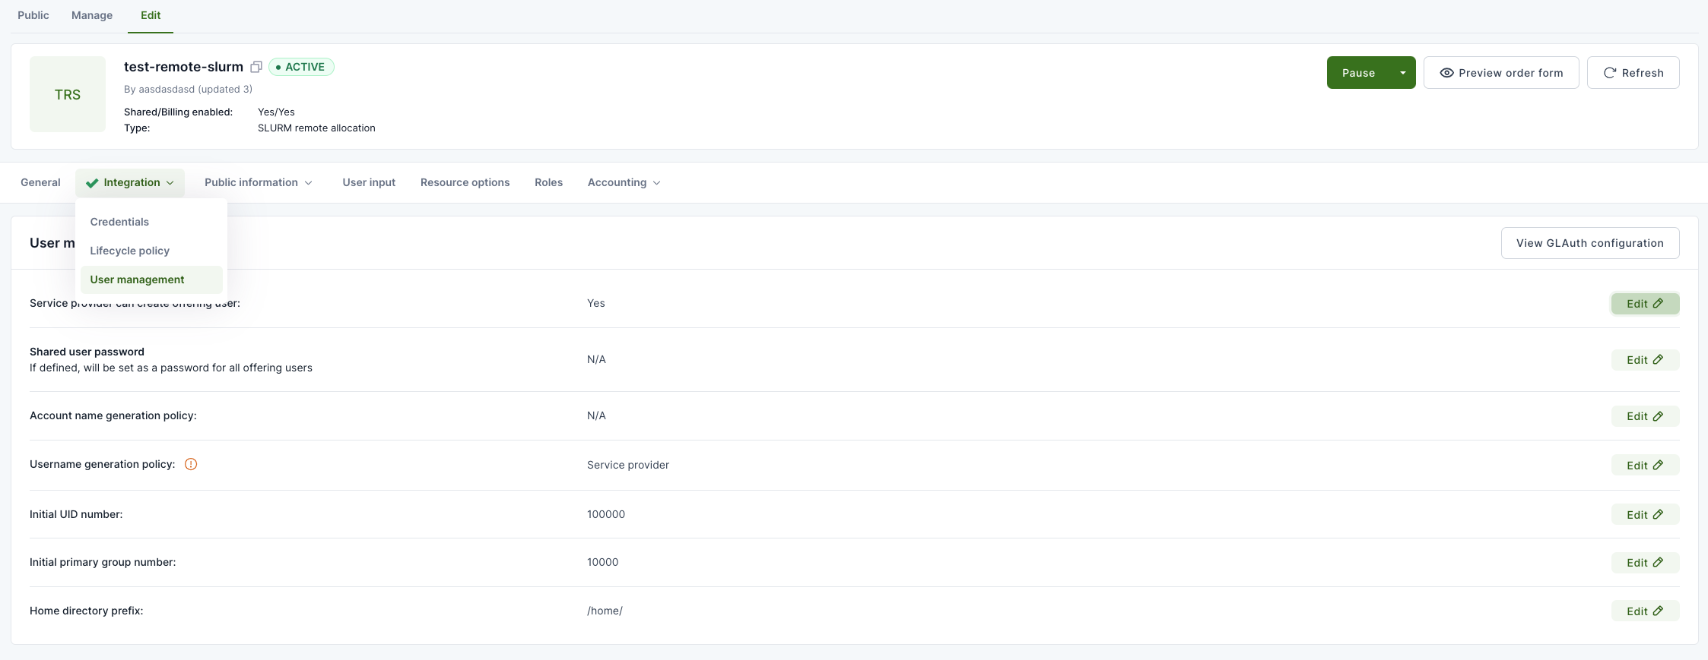The height and width of the screenshot is (660, 1708).
Task: Copy the offering name test-remote-slurm icon
Action: 256,67
